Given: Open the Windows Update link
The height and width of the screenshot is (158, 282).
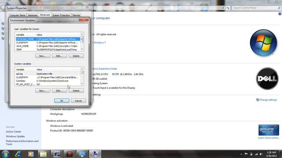Looking at the screenshot, I should coord(15,136).
